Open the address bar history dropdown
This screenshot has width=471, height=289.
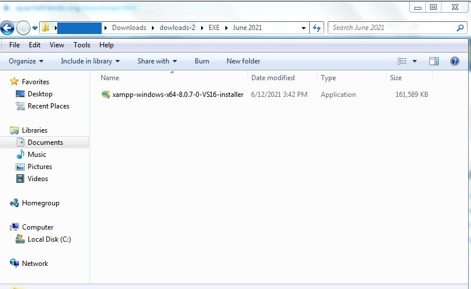(303, 28)
